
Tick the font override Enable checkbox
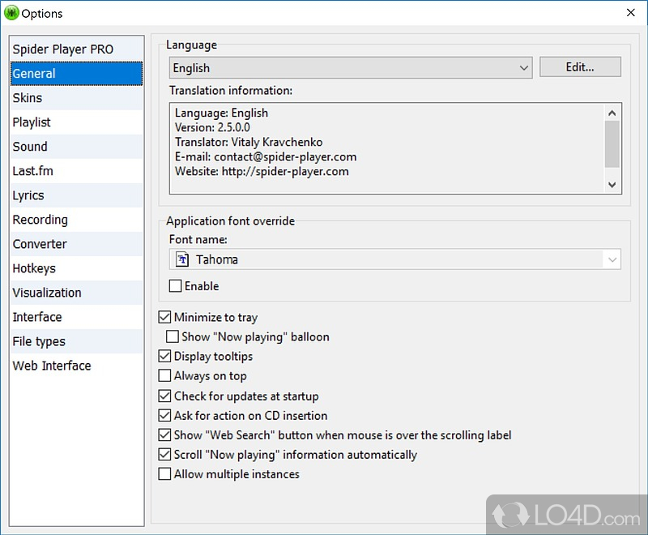(175, 286)
